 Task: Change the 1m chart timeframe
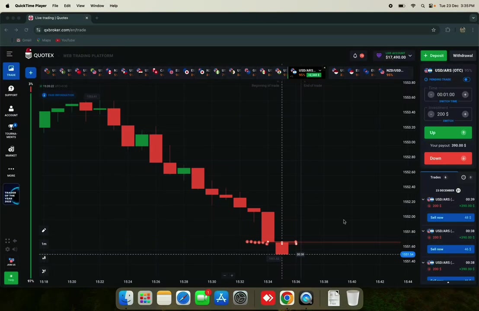[44, 244]
